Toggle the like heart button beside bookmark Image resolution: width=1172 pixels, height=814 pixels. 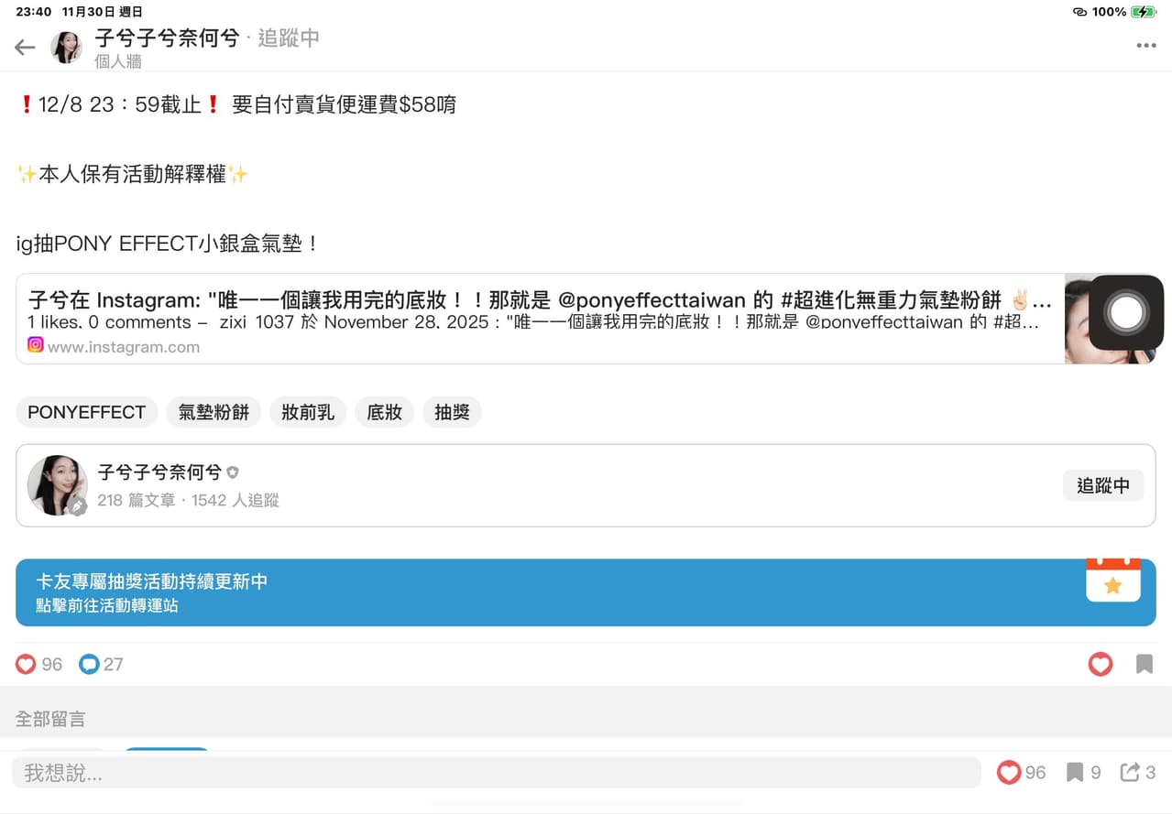(x=1101, y=664)
